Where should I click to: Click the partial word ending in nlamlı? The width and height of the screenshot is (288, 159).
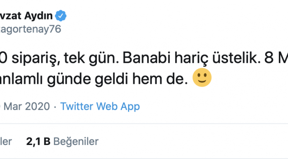tap(21, 79)
